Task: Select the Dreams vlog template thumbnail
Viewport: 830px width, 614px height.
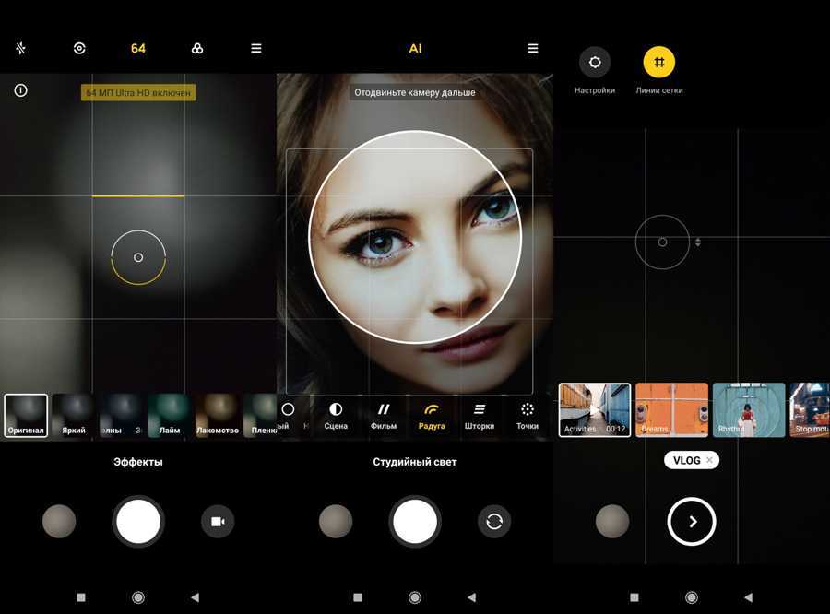Action: pyautogui.click(x=671, y=409)
